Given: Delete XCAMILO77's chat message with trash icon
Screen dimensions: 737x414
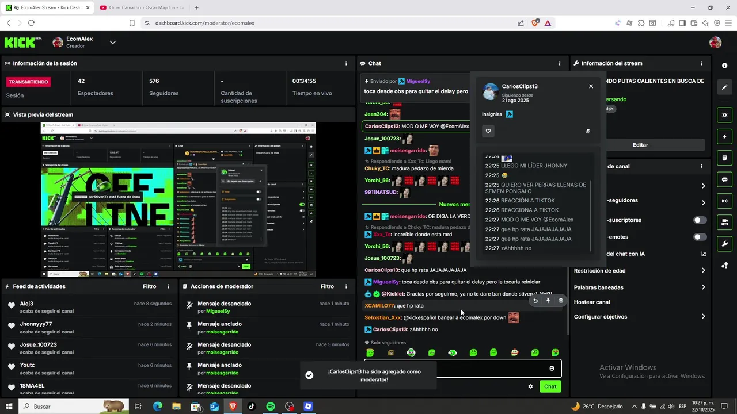Looking at the screenshot, I should click(561, 301).
